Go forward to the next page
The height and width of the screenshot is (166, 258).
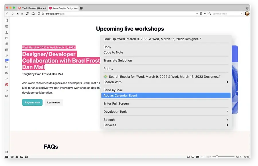[13, 14]
